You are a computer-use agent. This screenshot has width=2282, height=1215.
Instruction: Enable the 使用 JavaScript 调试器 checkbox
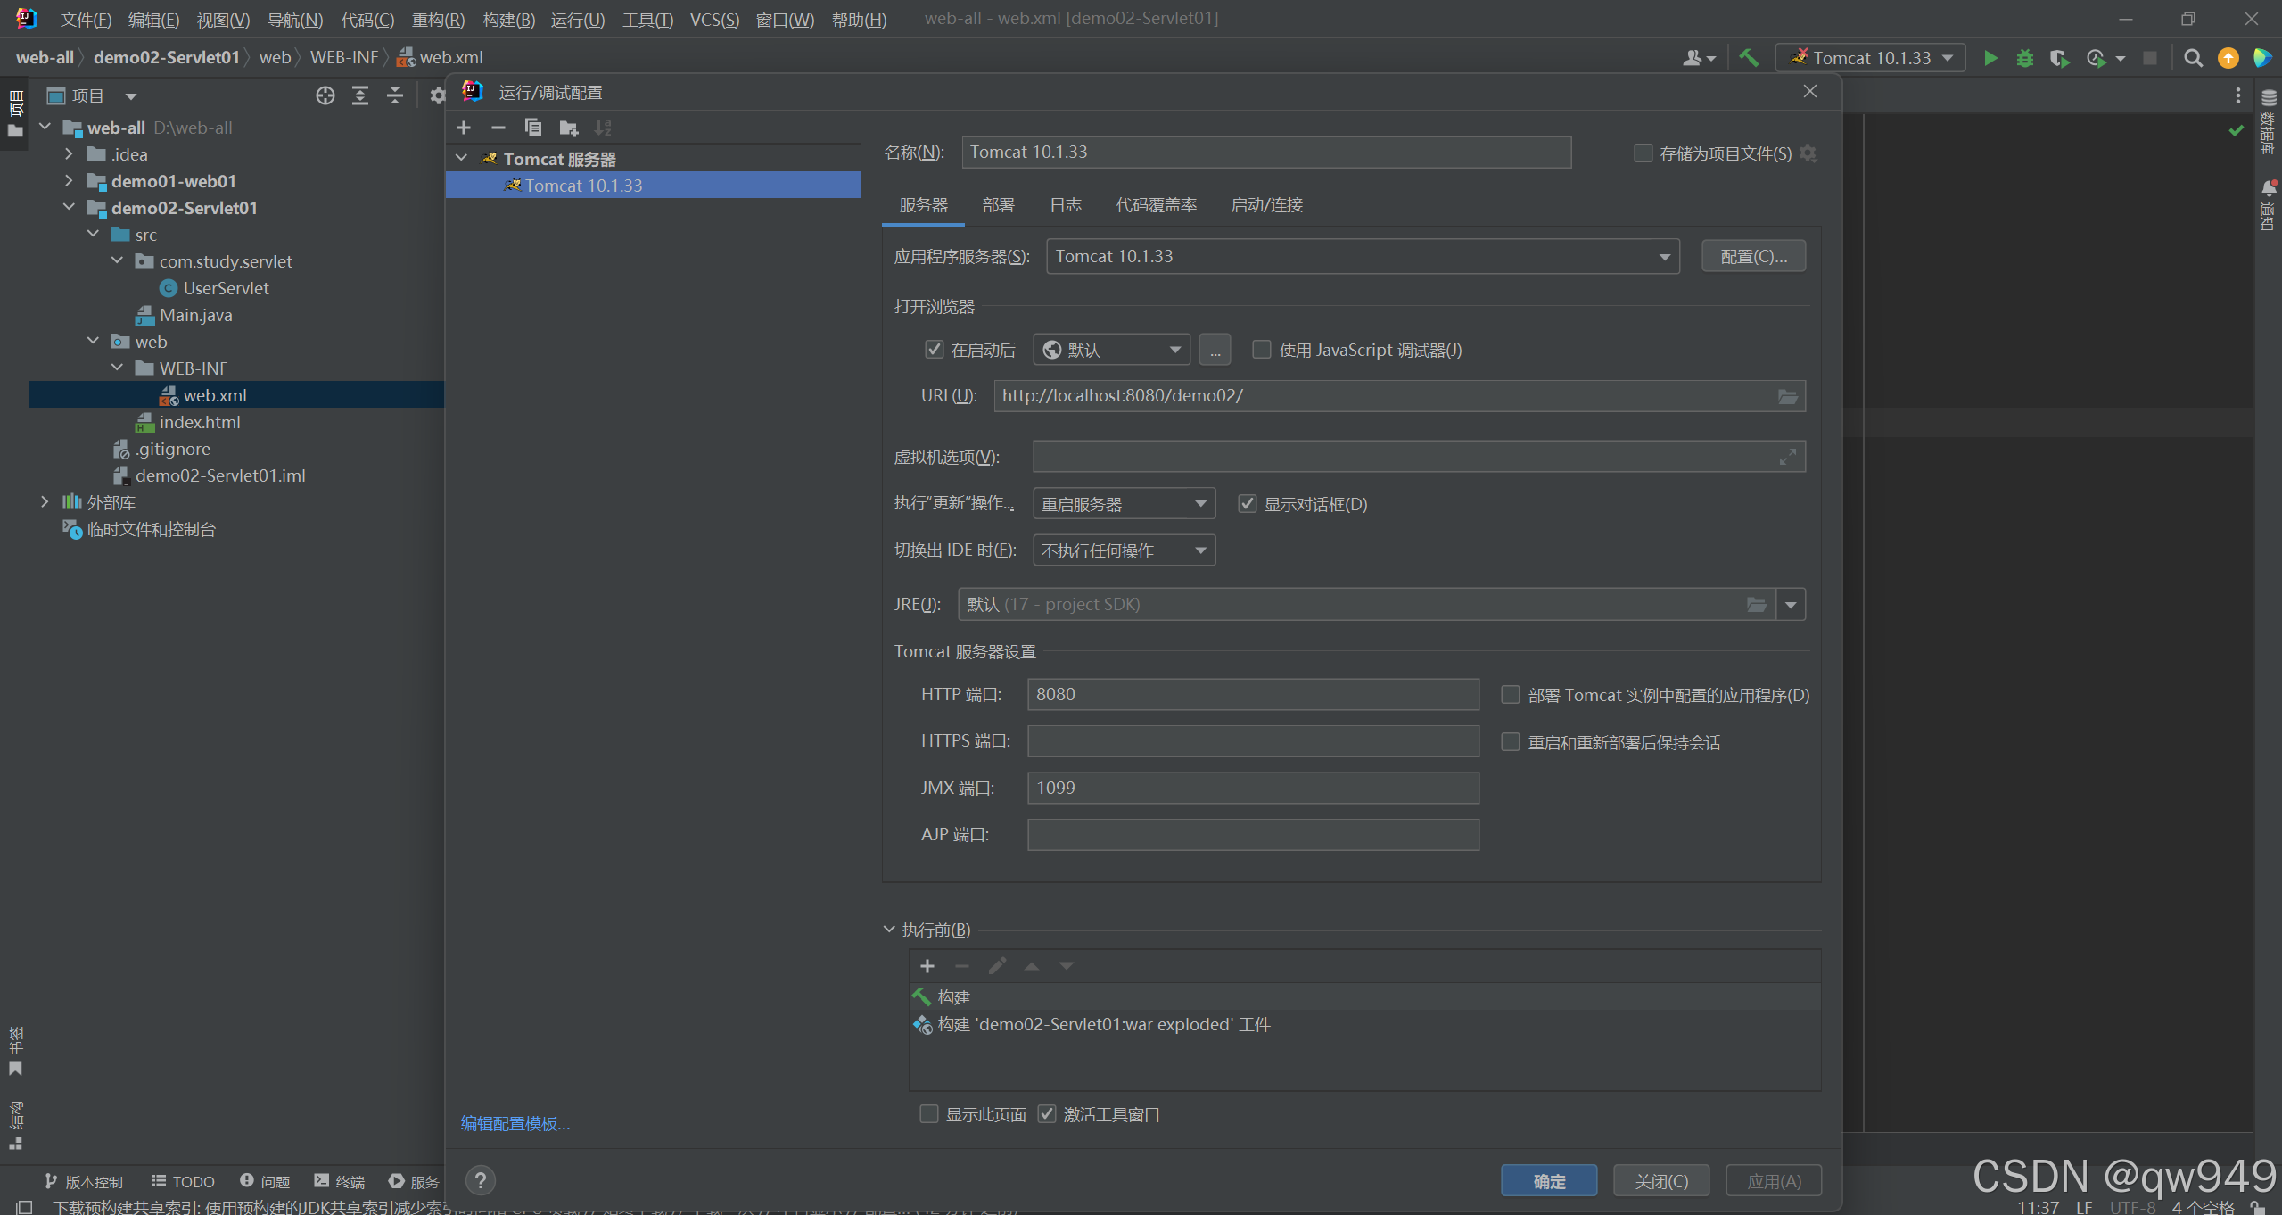point(1261,349)
